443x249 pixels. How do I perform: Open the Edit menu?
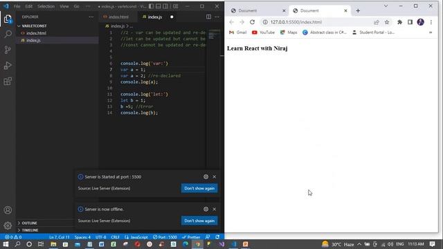tap(28, 6)
